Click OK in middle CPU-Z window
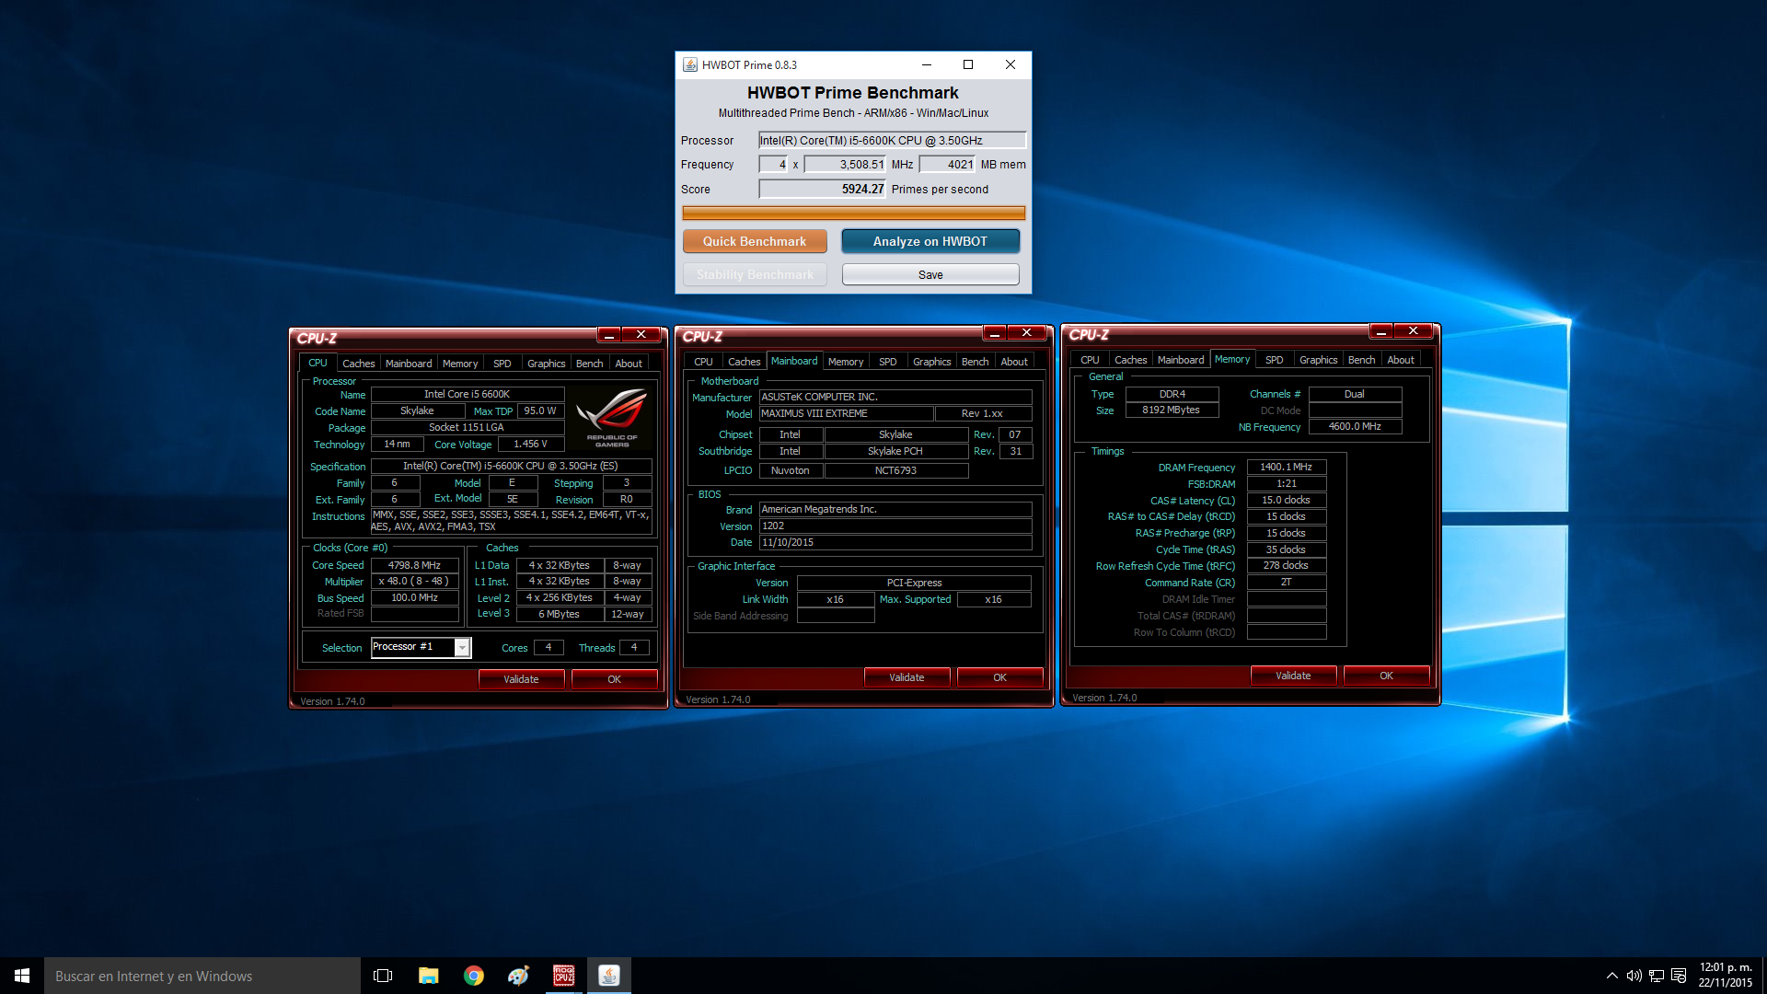The width and height of the screenshot is (1767, 994). [1000, 677]
